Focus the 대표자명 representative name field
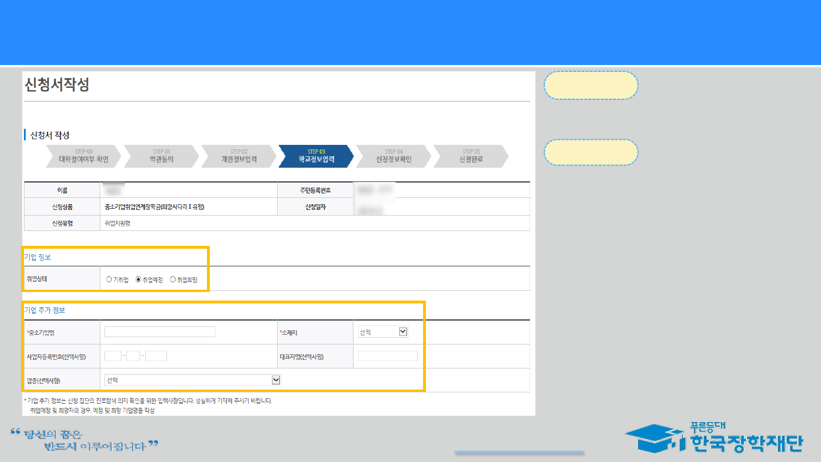The image size is (821, 462). point(388,356)
